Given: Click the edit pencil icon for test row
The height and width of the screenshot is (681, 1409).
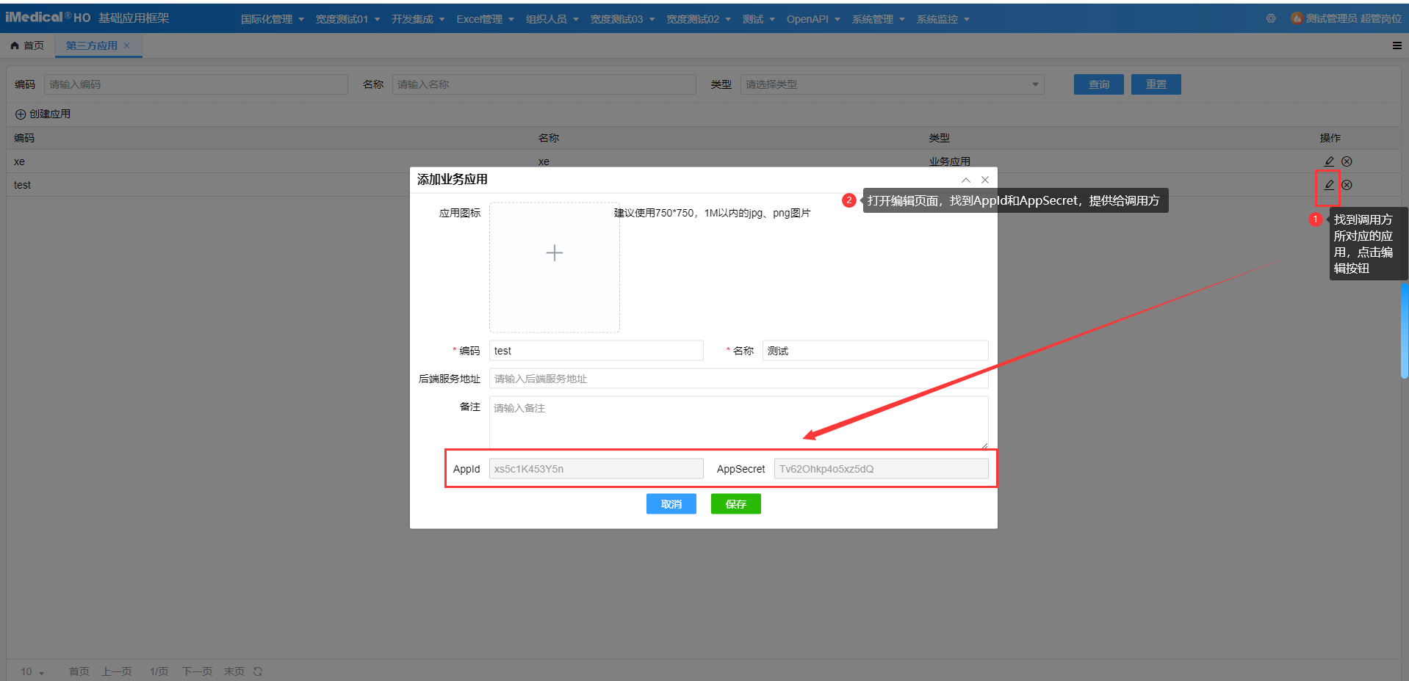Looking at the screenshot, I should click(1328, 185).
